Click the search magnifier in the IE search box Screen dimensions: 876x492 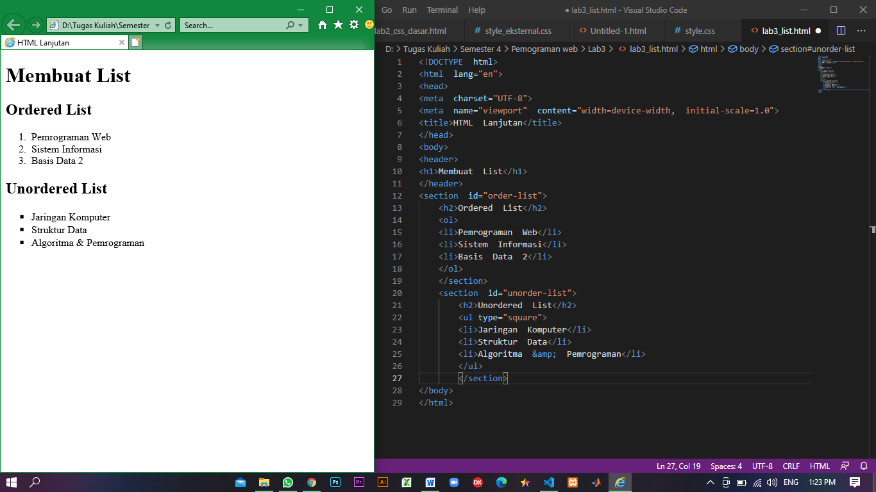[290, 26]
